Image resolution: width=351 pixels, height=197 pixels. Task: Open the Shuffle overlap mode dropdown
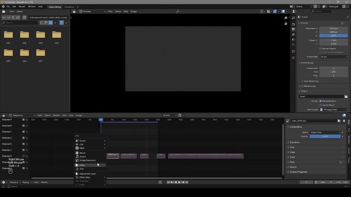169,115
